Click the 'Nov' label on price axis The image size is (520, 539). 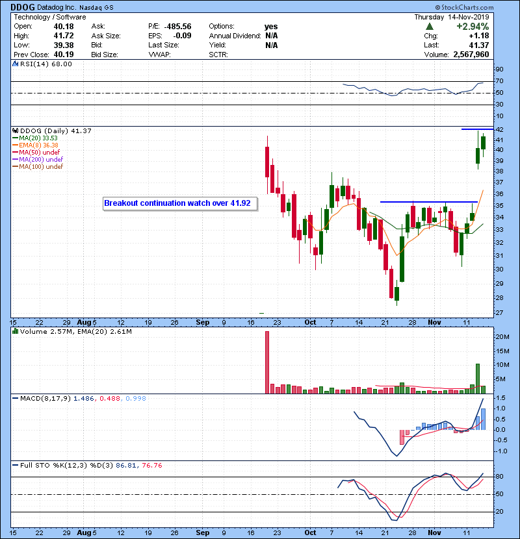434,323
